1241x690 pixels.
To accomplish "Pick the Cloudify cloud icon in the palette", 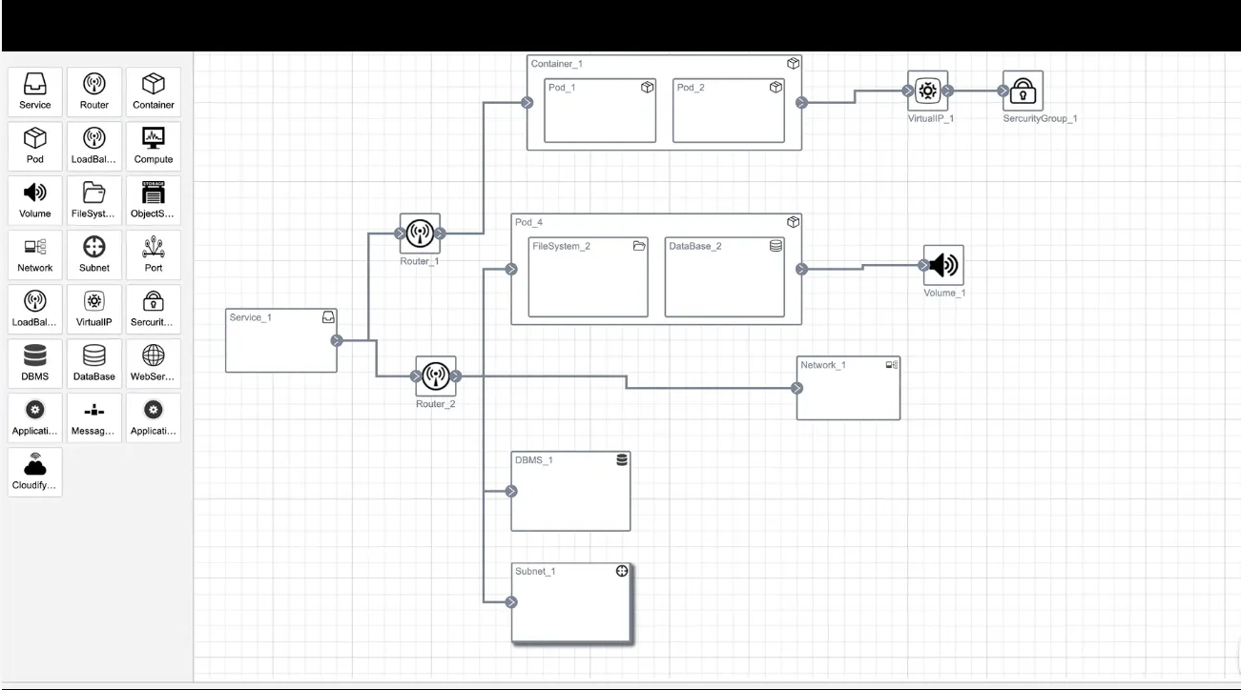I will tap(35, 473).
